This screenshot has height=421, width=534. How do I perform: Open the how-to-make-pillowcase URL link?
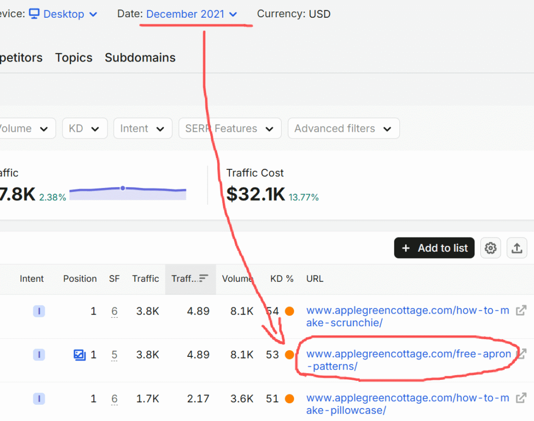point(408,404)
